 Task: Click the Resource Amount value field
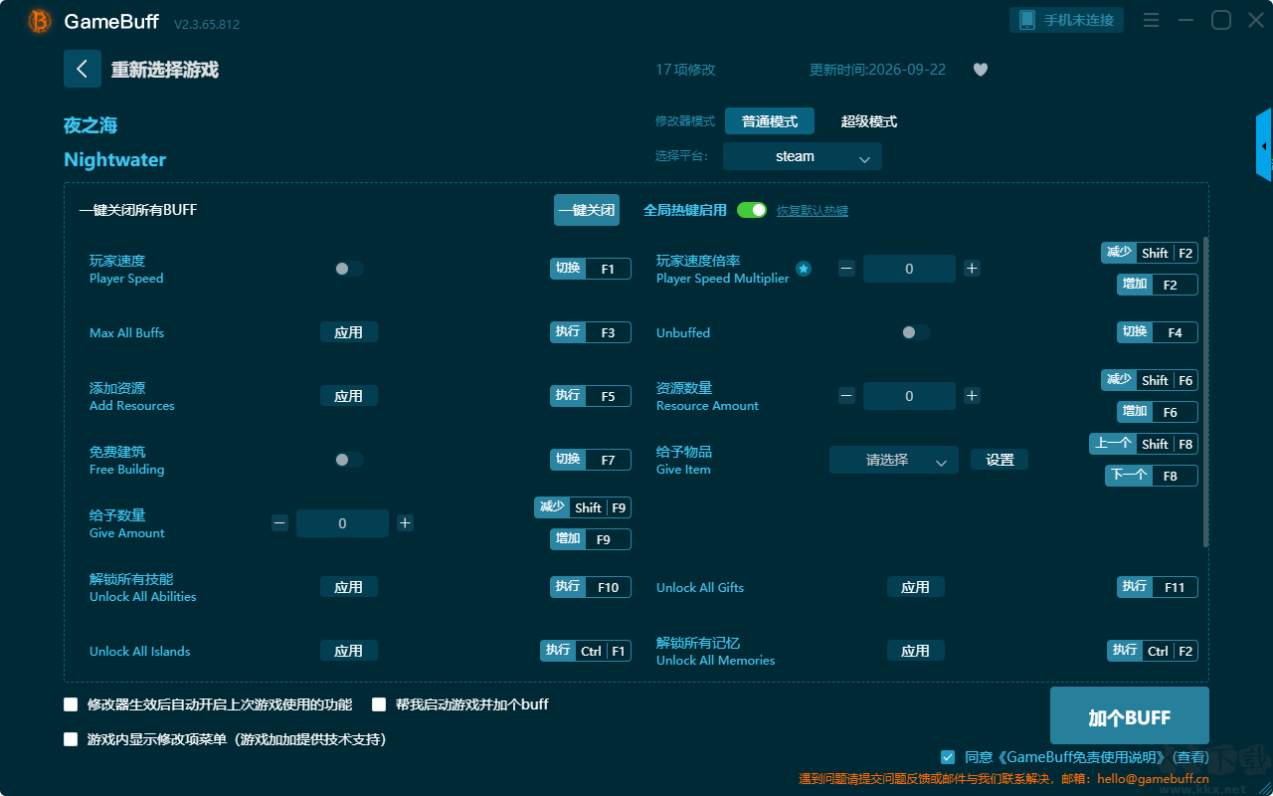[x=909, y=396]
